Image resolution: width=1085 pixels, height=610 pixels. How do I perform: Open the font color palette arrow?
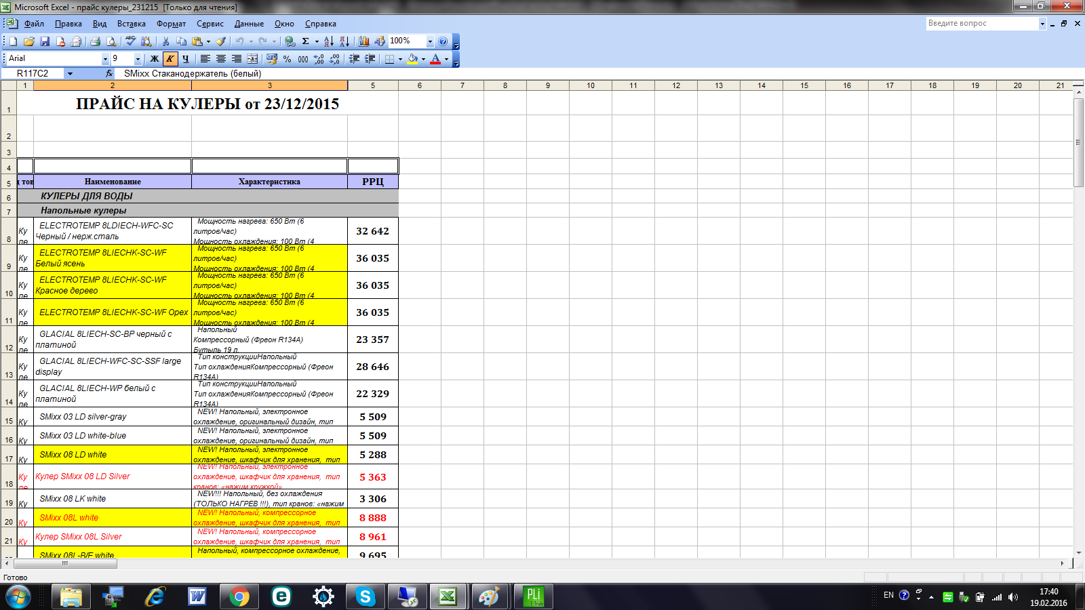click(x=446, y=59)
